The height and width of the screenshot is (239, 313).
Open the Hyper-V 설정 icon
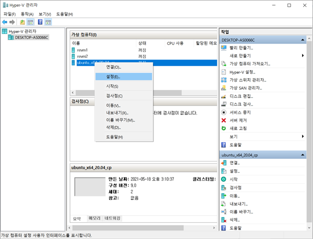(x=224, y=72)
